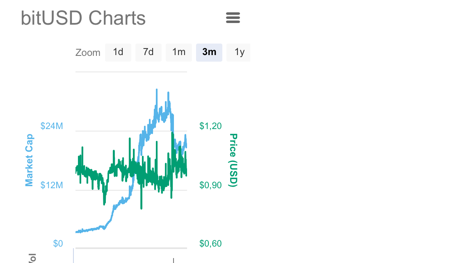466x263 pixels.
Task: Click the $0,60 price axis label
Action: [x=210, y=244]
